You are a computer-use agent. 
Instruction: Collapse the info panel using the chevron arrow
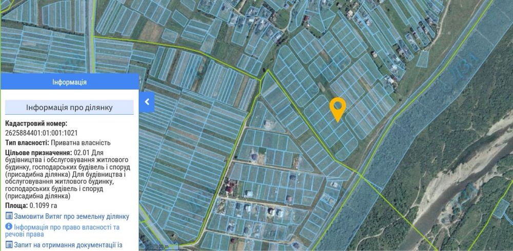[x=147, y=102]
